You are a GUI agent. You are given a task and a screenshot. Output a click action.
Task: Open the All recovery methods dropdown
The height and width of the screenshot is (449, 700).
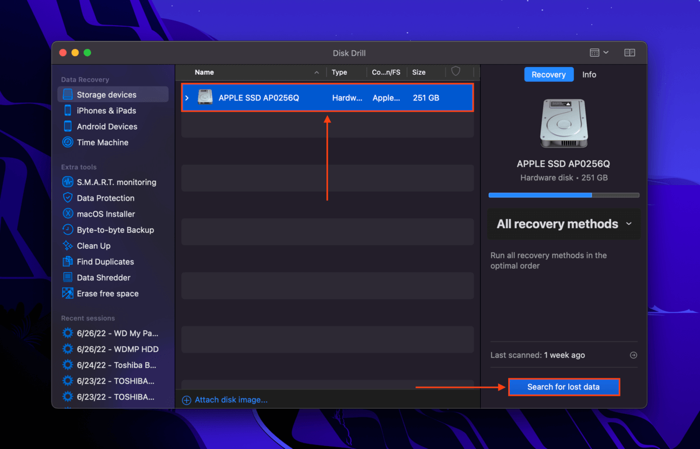(564, 224)
